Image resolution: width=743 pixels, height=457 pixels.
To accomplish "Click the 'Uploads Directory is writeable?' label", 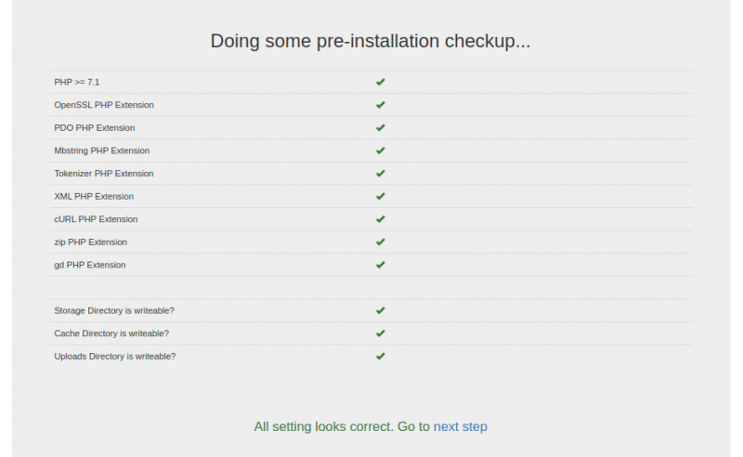I will click(x=114, y=356).
